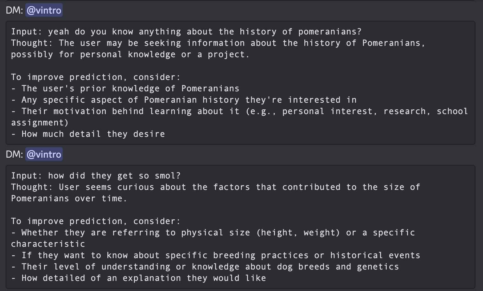Click the Thought line about seeking information
The image size is (483, 291).
point(218,43)
